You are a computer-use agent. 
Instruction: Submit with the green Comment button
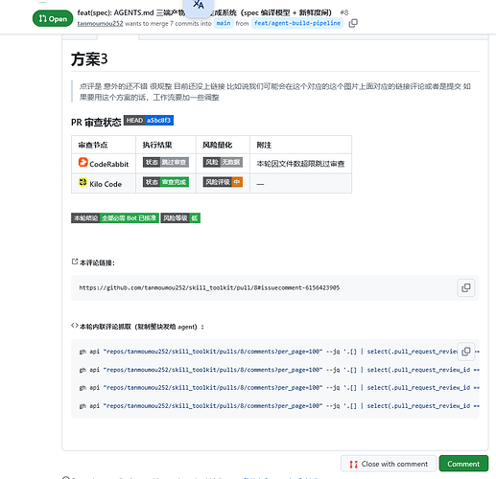pyautogui.click(x=463, y=464)
